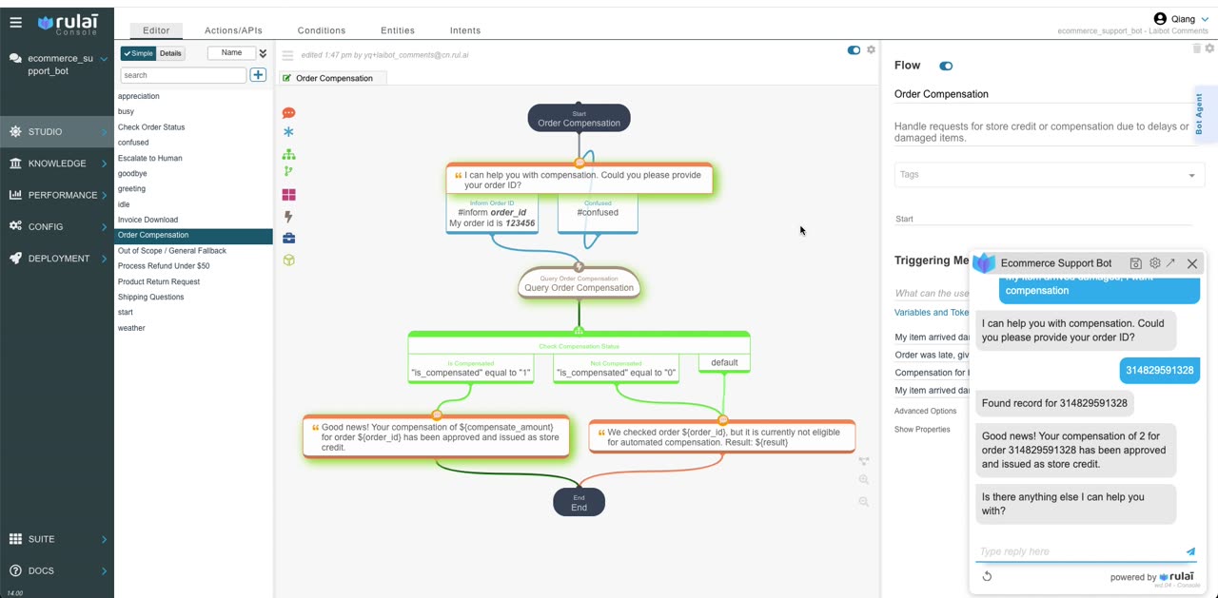The image size is (1218, 598).
Task: Open the Tags dropdown
Action: pyautogui.click(x=1050, y=175)
